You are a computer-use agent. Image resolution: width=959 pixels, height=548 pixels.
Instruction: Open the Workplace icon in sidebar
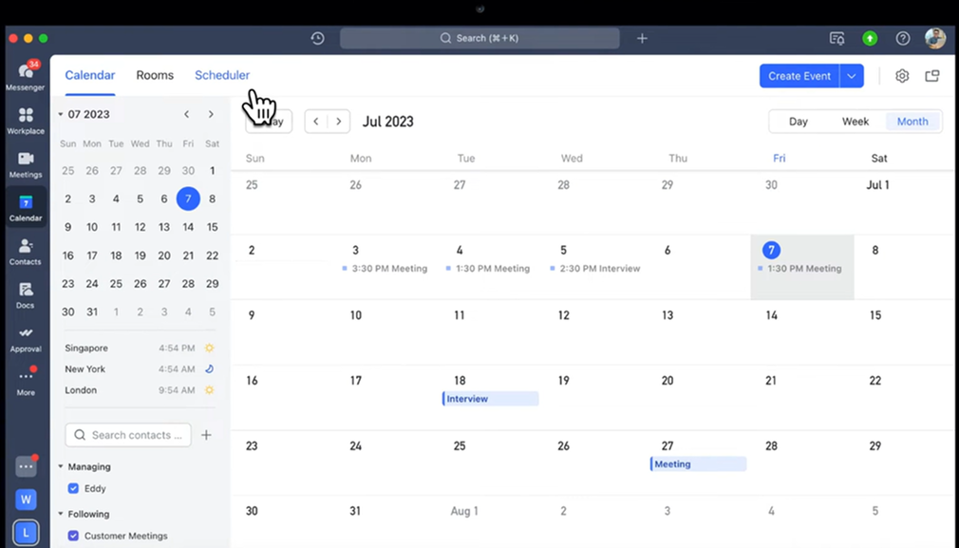pyautogui.click(x=26, y=119)
